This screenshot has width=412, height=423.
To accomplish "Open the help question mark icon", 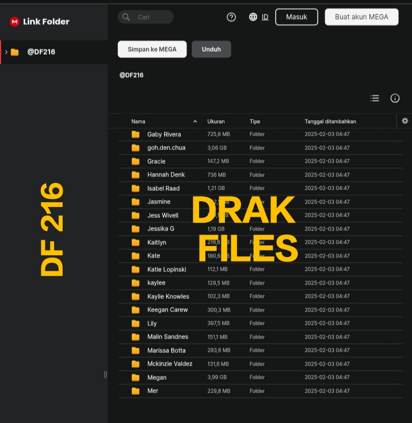I will click(231, 17).
